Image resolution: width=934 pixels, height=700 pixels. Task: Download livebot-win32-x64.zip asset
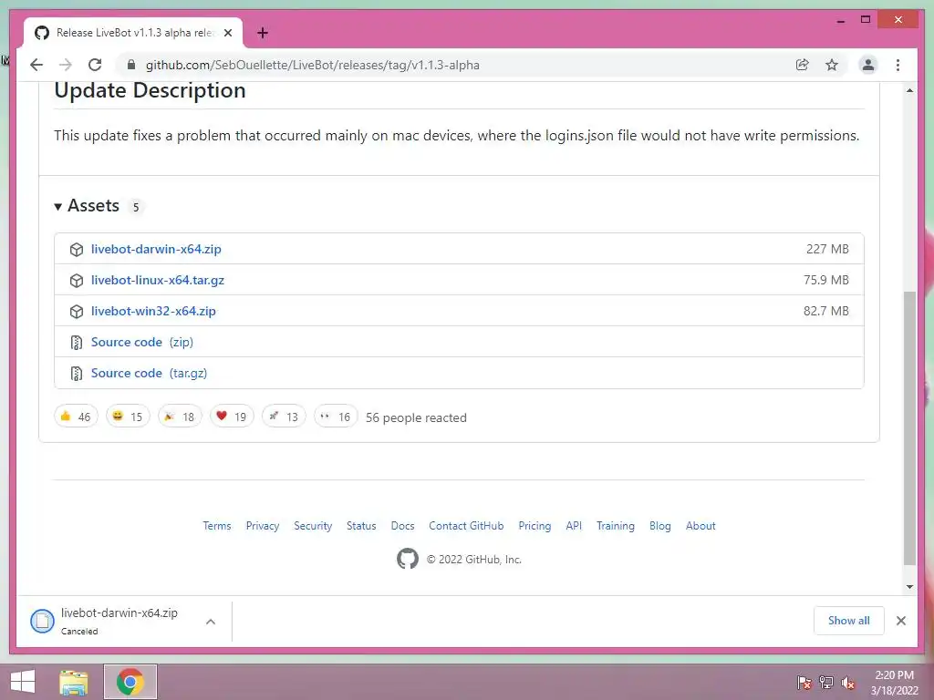click(153, 311)
